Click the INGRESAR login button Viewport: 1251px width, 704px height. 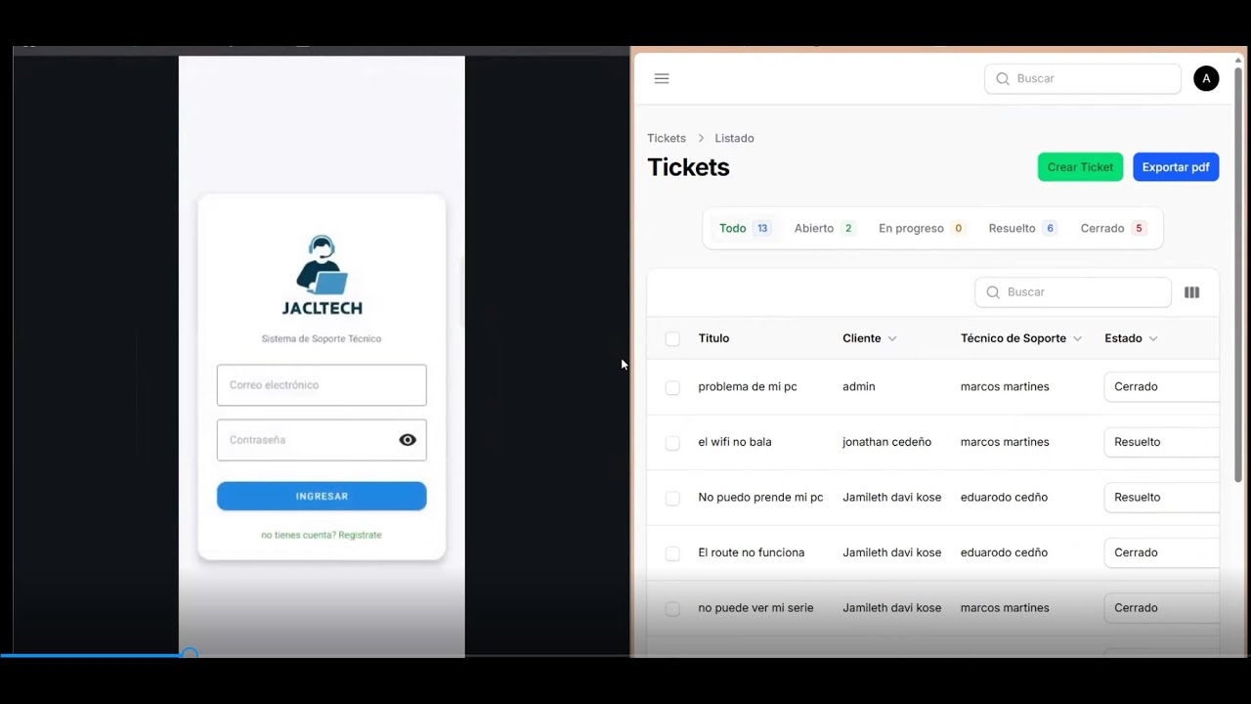point(322,496)
